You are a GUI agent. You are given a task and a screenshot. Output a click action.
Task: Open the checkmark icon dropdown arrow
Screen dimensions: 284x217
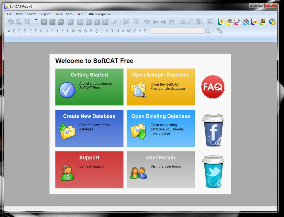120,22
